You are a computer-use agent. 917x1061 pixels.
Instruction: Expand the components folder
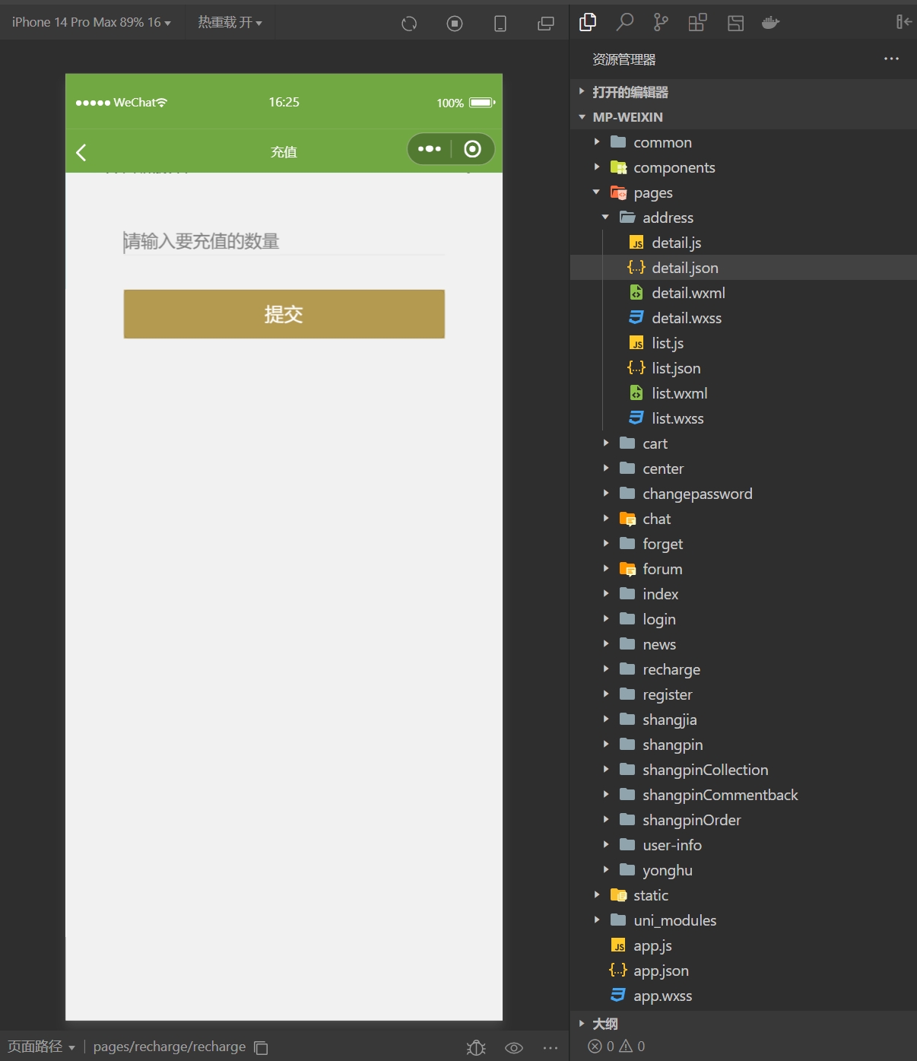click(x=743, y=167)
